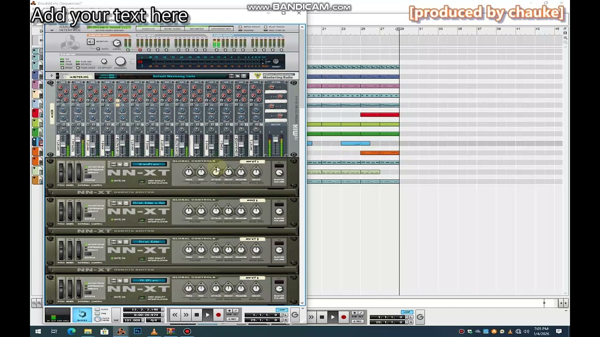Viewport: 600px width, 337px height.
Task: Click the Master Volume knob on GrandPiano NN-XT
Action: pos(279,173)
